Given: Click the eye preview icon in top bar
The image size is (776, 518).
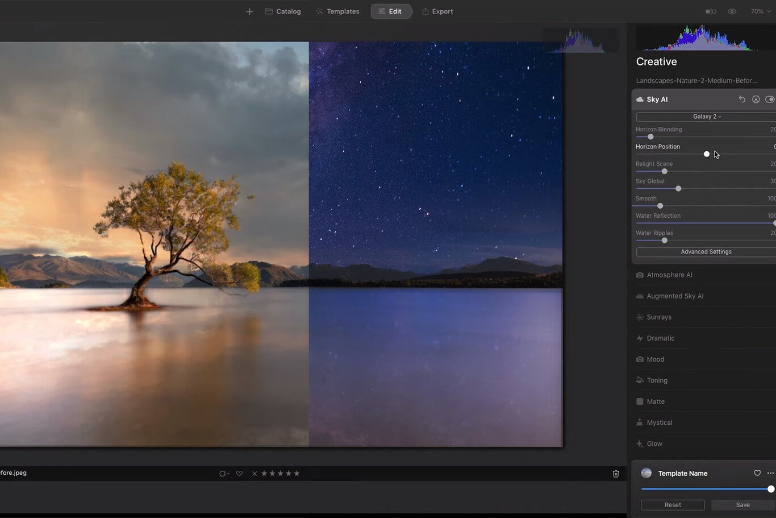Looking at the screenshot, I should click(732, 11).
